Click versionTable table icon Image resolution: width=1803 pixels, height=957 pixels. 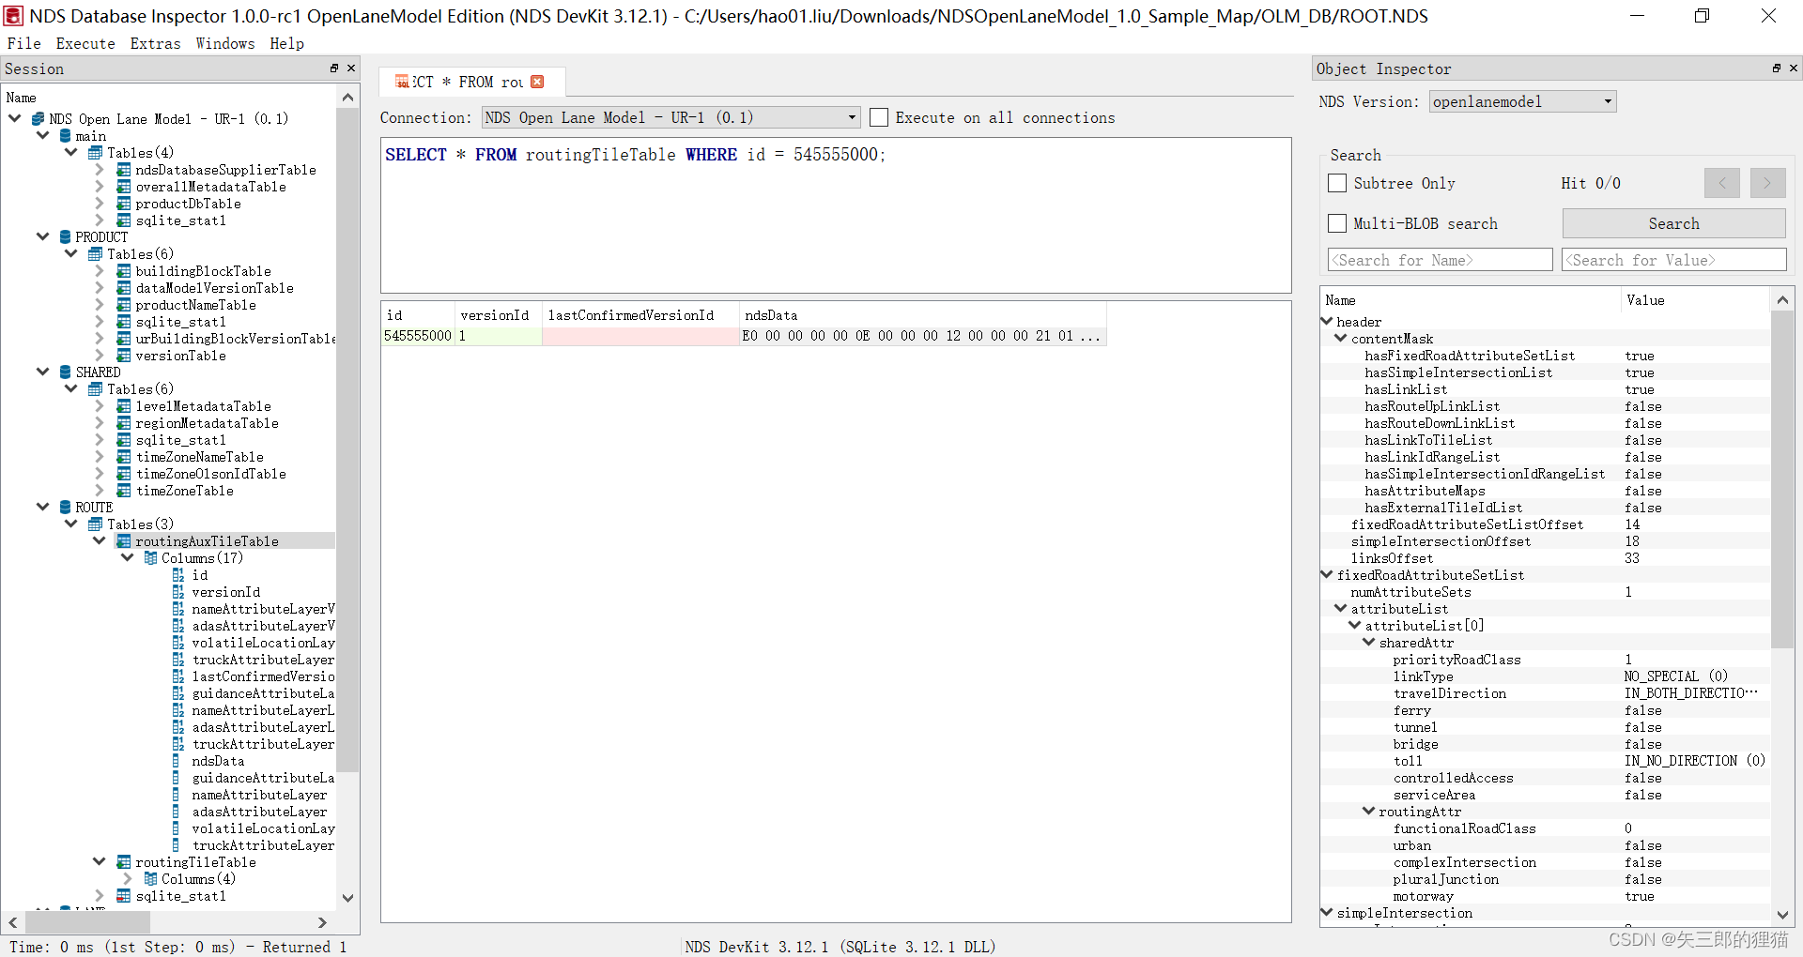point(123,356)
